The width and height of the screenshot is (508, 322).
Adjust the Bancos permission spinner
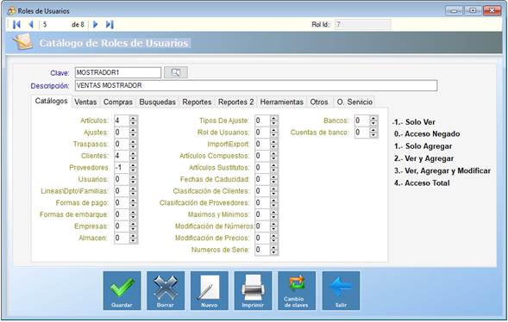pos(367,121)
